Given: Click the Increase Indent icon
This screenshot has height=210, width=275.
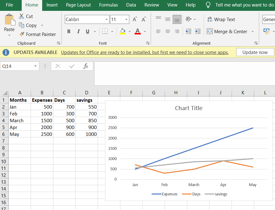Looking at the screenshot, I should coord(198,31).
